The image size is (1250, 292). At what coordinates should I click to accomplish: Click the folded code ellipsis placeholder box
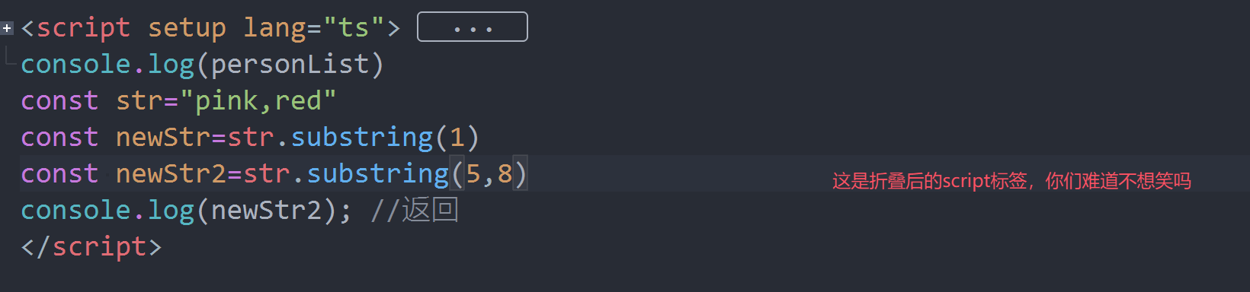[473, 27]
